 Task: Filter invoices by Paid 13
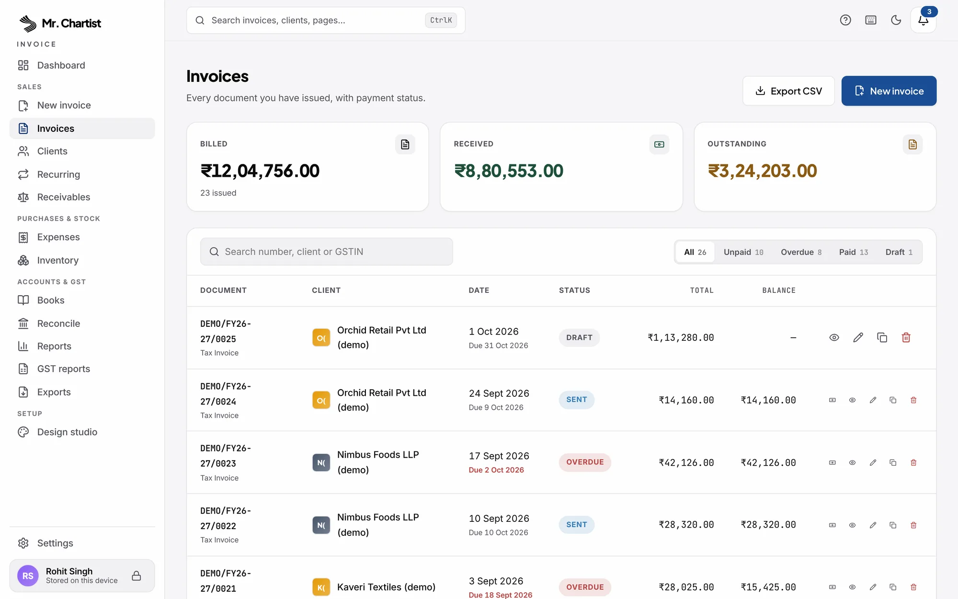(854, 252)
